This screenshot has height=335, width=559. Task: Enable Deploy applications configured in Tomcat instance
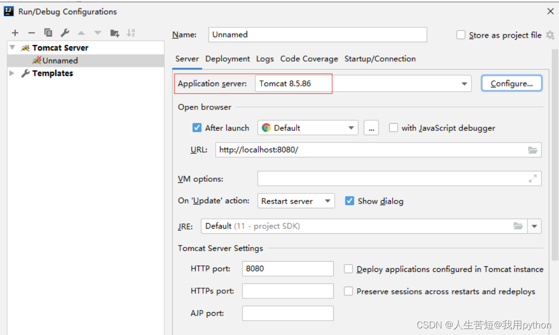pos(348,269)
